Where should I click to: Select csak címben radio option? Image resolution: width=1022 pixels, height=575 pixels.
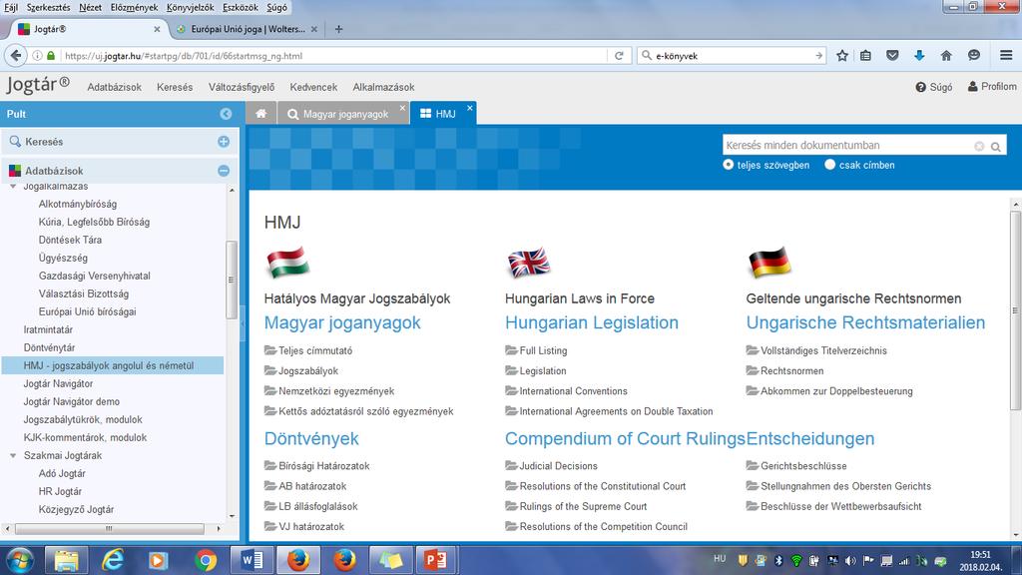click(829, 165)
